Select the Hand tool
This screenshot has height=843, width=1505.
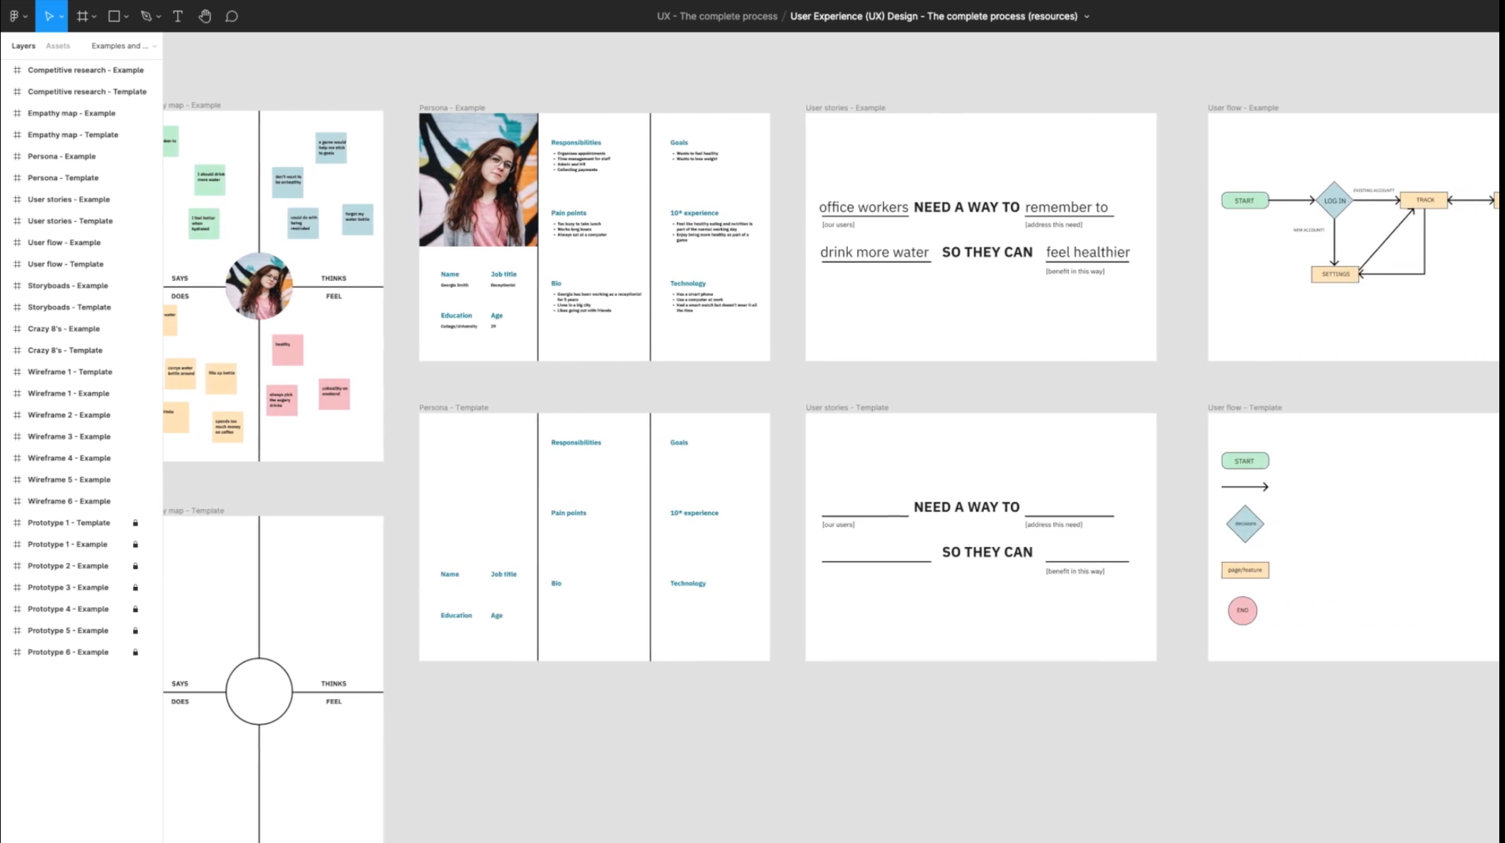click(205, 16)
